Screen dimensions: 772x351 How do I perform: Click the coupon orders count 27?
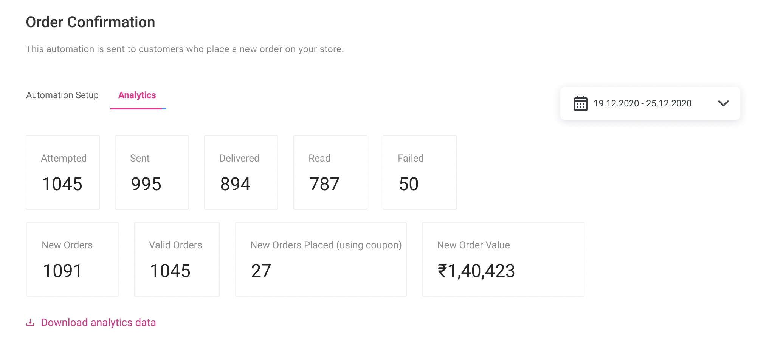click(261, 271)
